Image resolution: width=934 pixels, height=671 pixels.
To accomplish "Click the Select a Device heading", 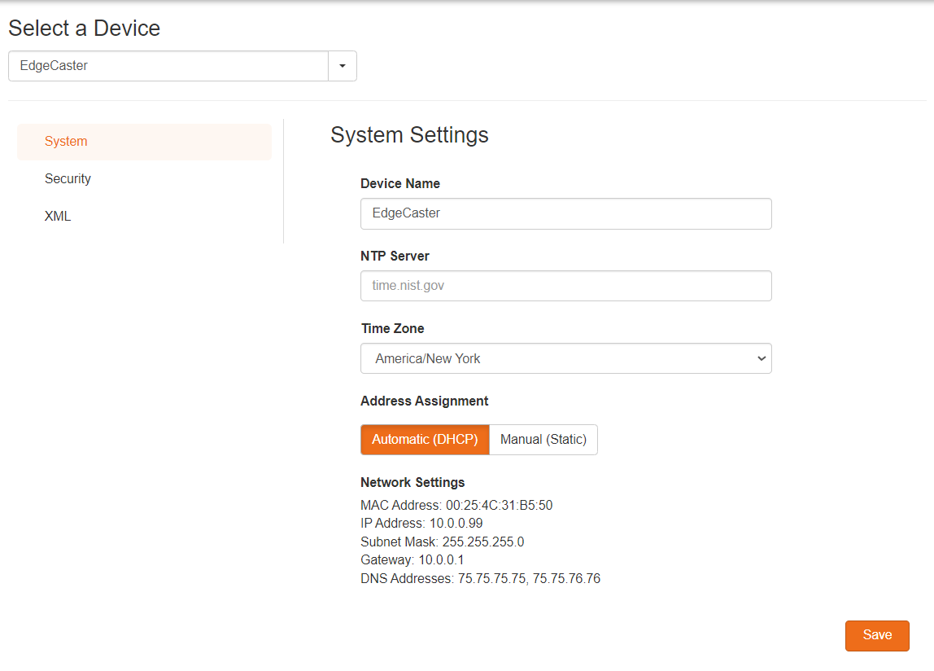I will [x=84, y=28].
